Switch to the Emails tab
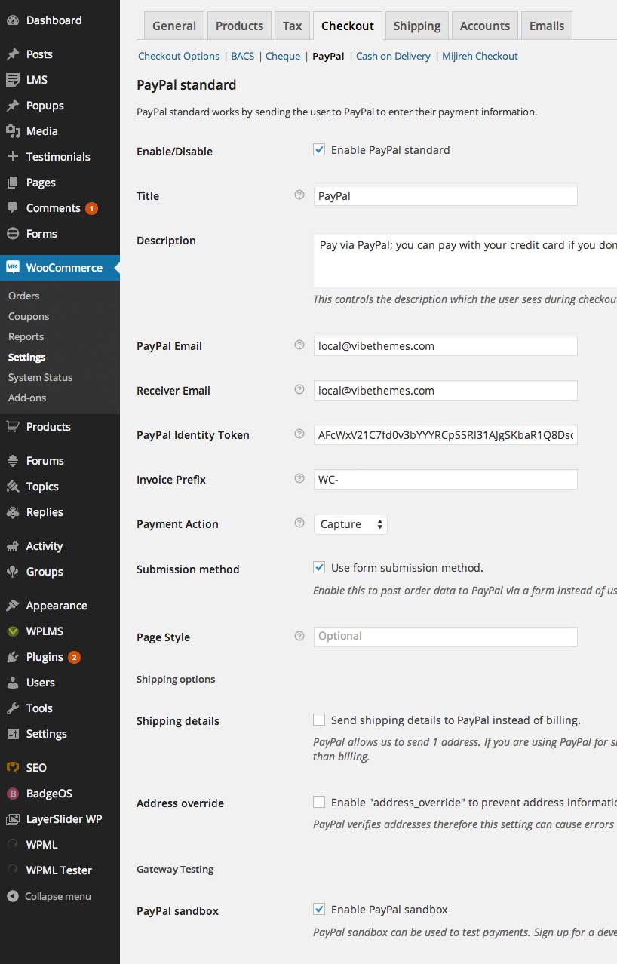The image size is (617, 964). click(547, 26)
